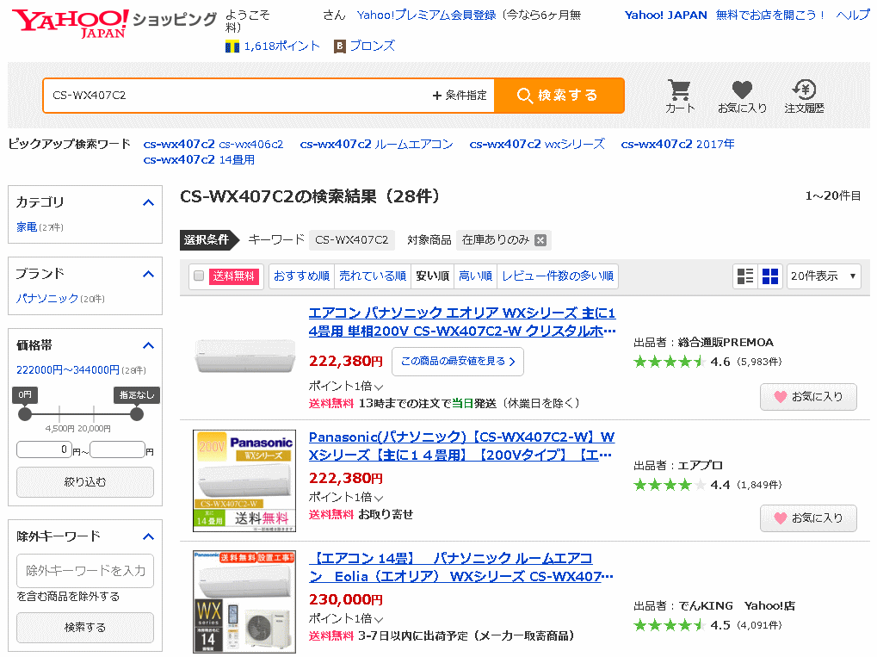Open the WX series 14畳 product thumbnail
The width and height of the screenshot is (877, 657).
pyautogui.click(x=244, y=602)
